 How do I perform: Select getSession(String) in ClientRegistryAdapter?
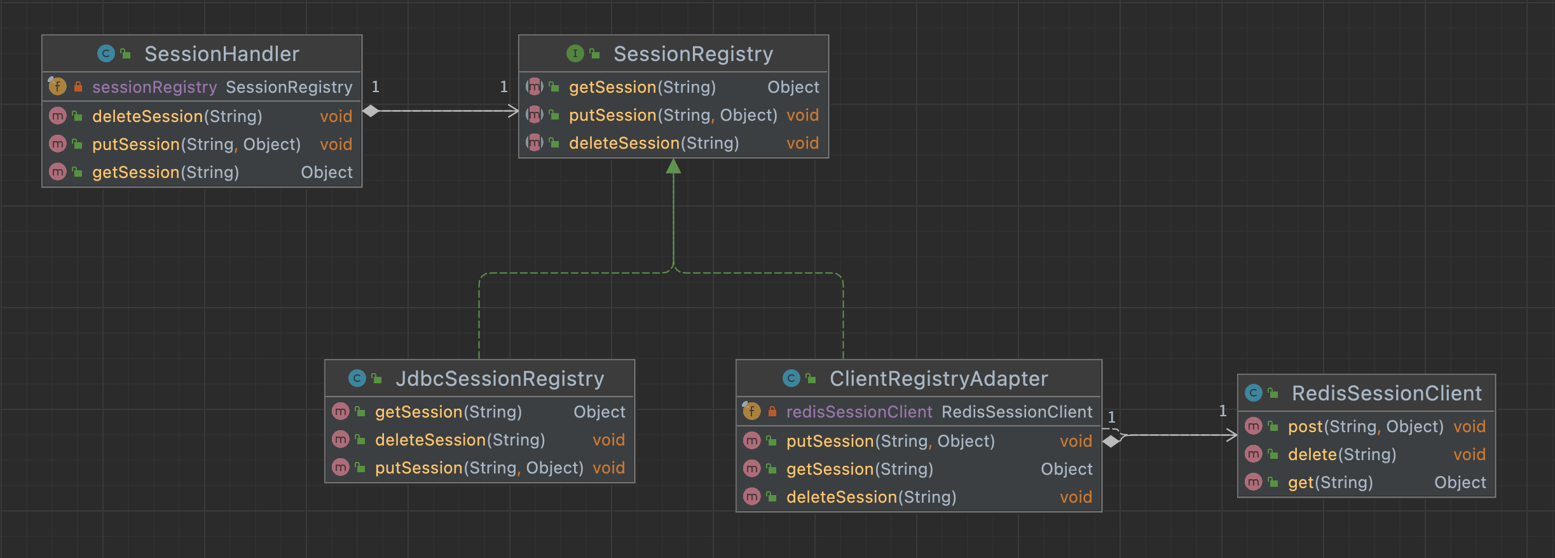tap(860, 470)
